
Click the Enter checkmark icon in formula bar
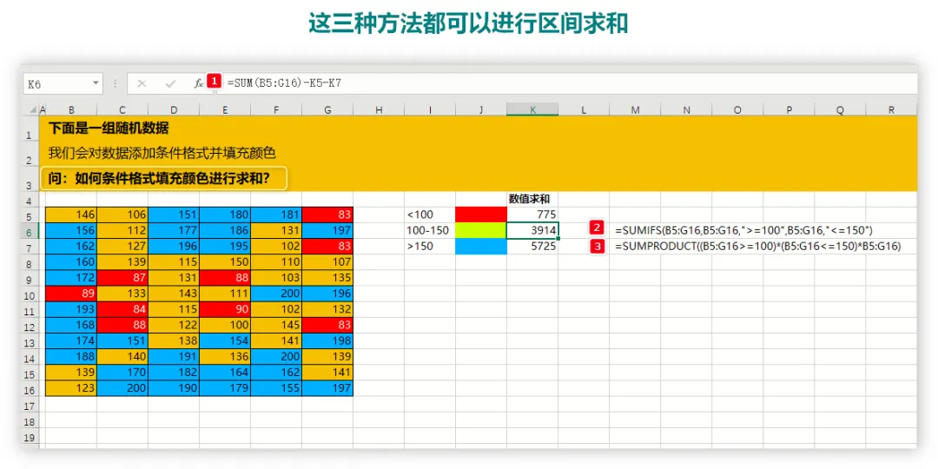point(170,83)
